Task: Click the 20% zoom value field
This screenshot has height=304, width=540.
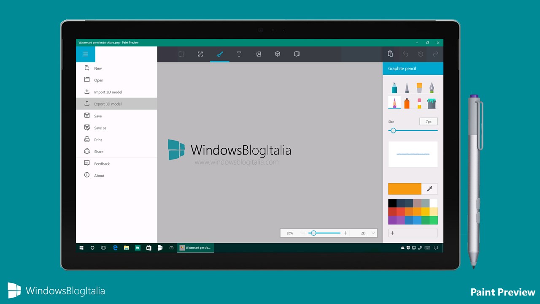Action: [289, 233]
